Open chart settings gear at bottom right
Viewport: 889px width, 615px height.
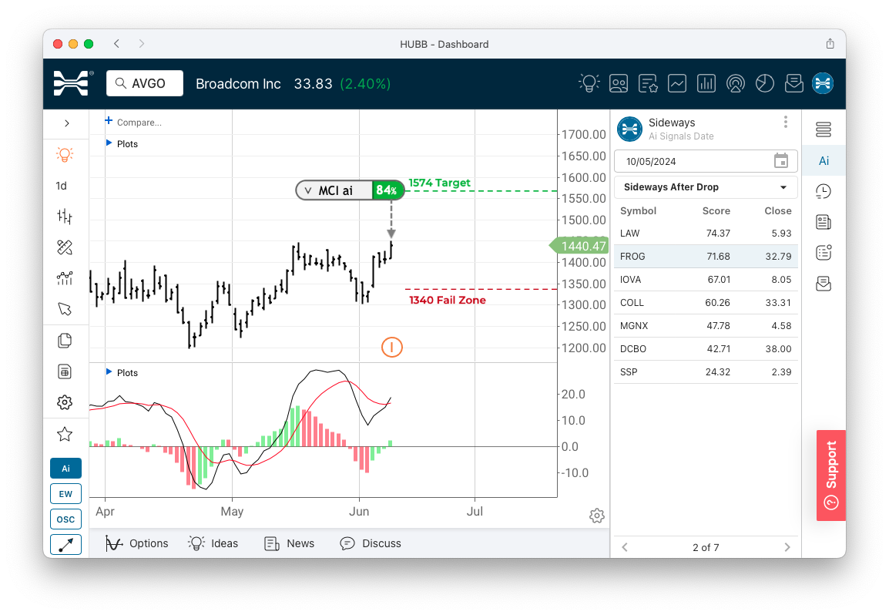[x=596, y=516]
